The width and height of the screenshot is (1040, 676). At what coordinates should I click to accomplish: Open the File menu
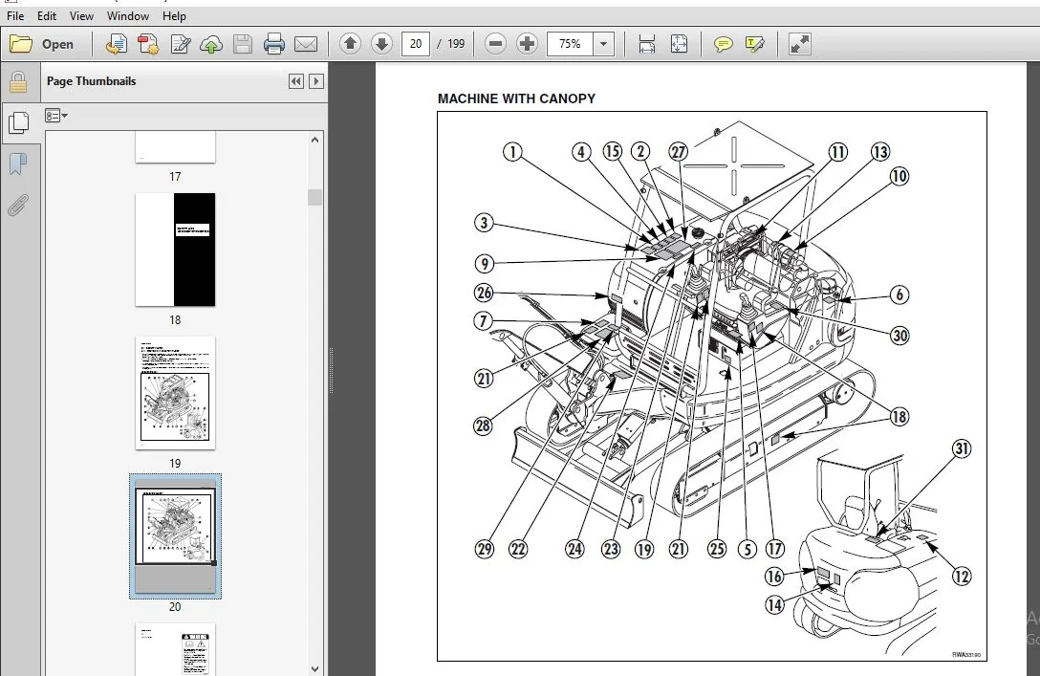pos(15,16)
